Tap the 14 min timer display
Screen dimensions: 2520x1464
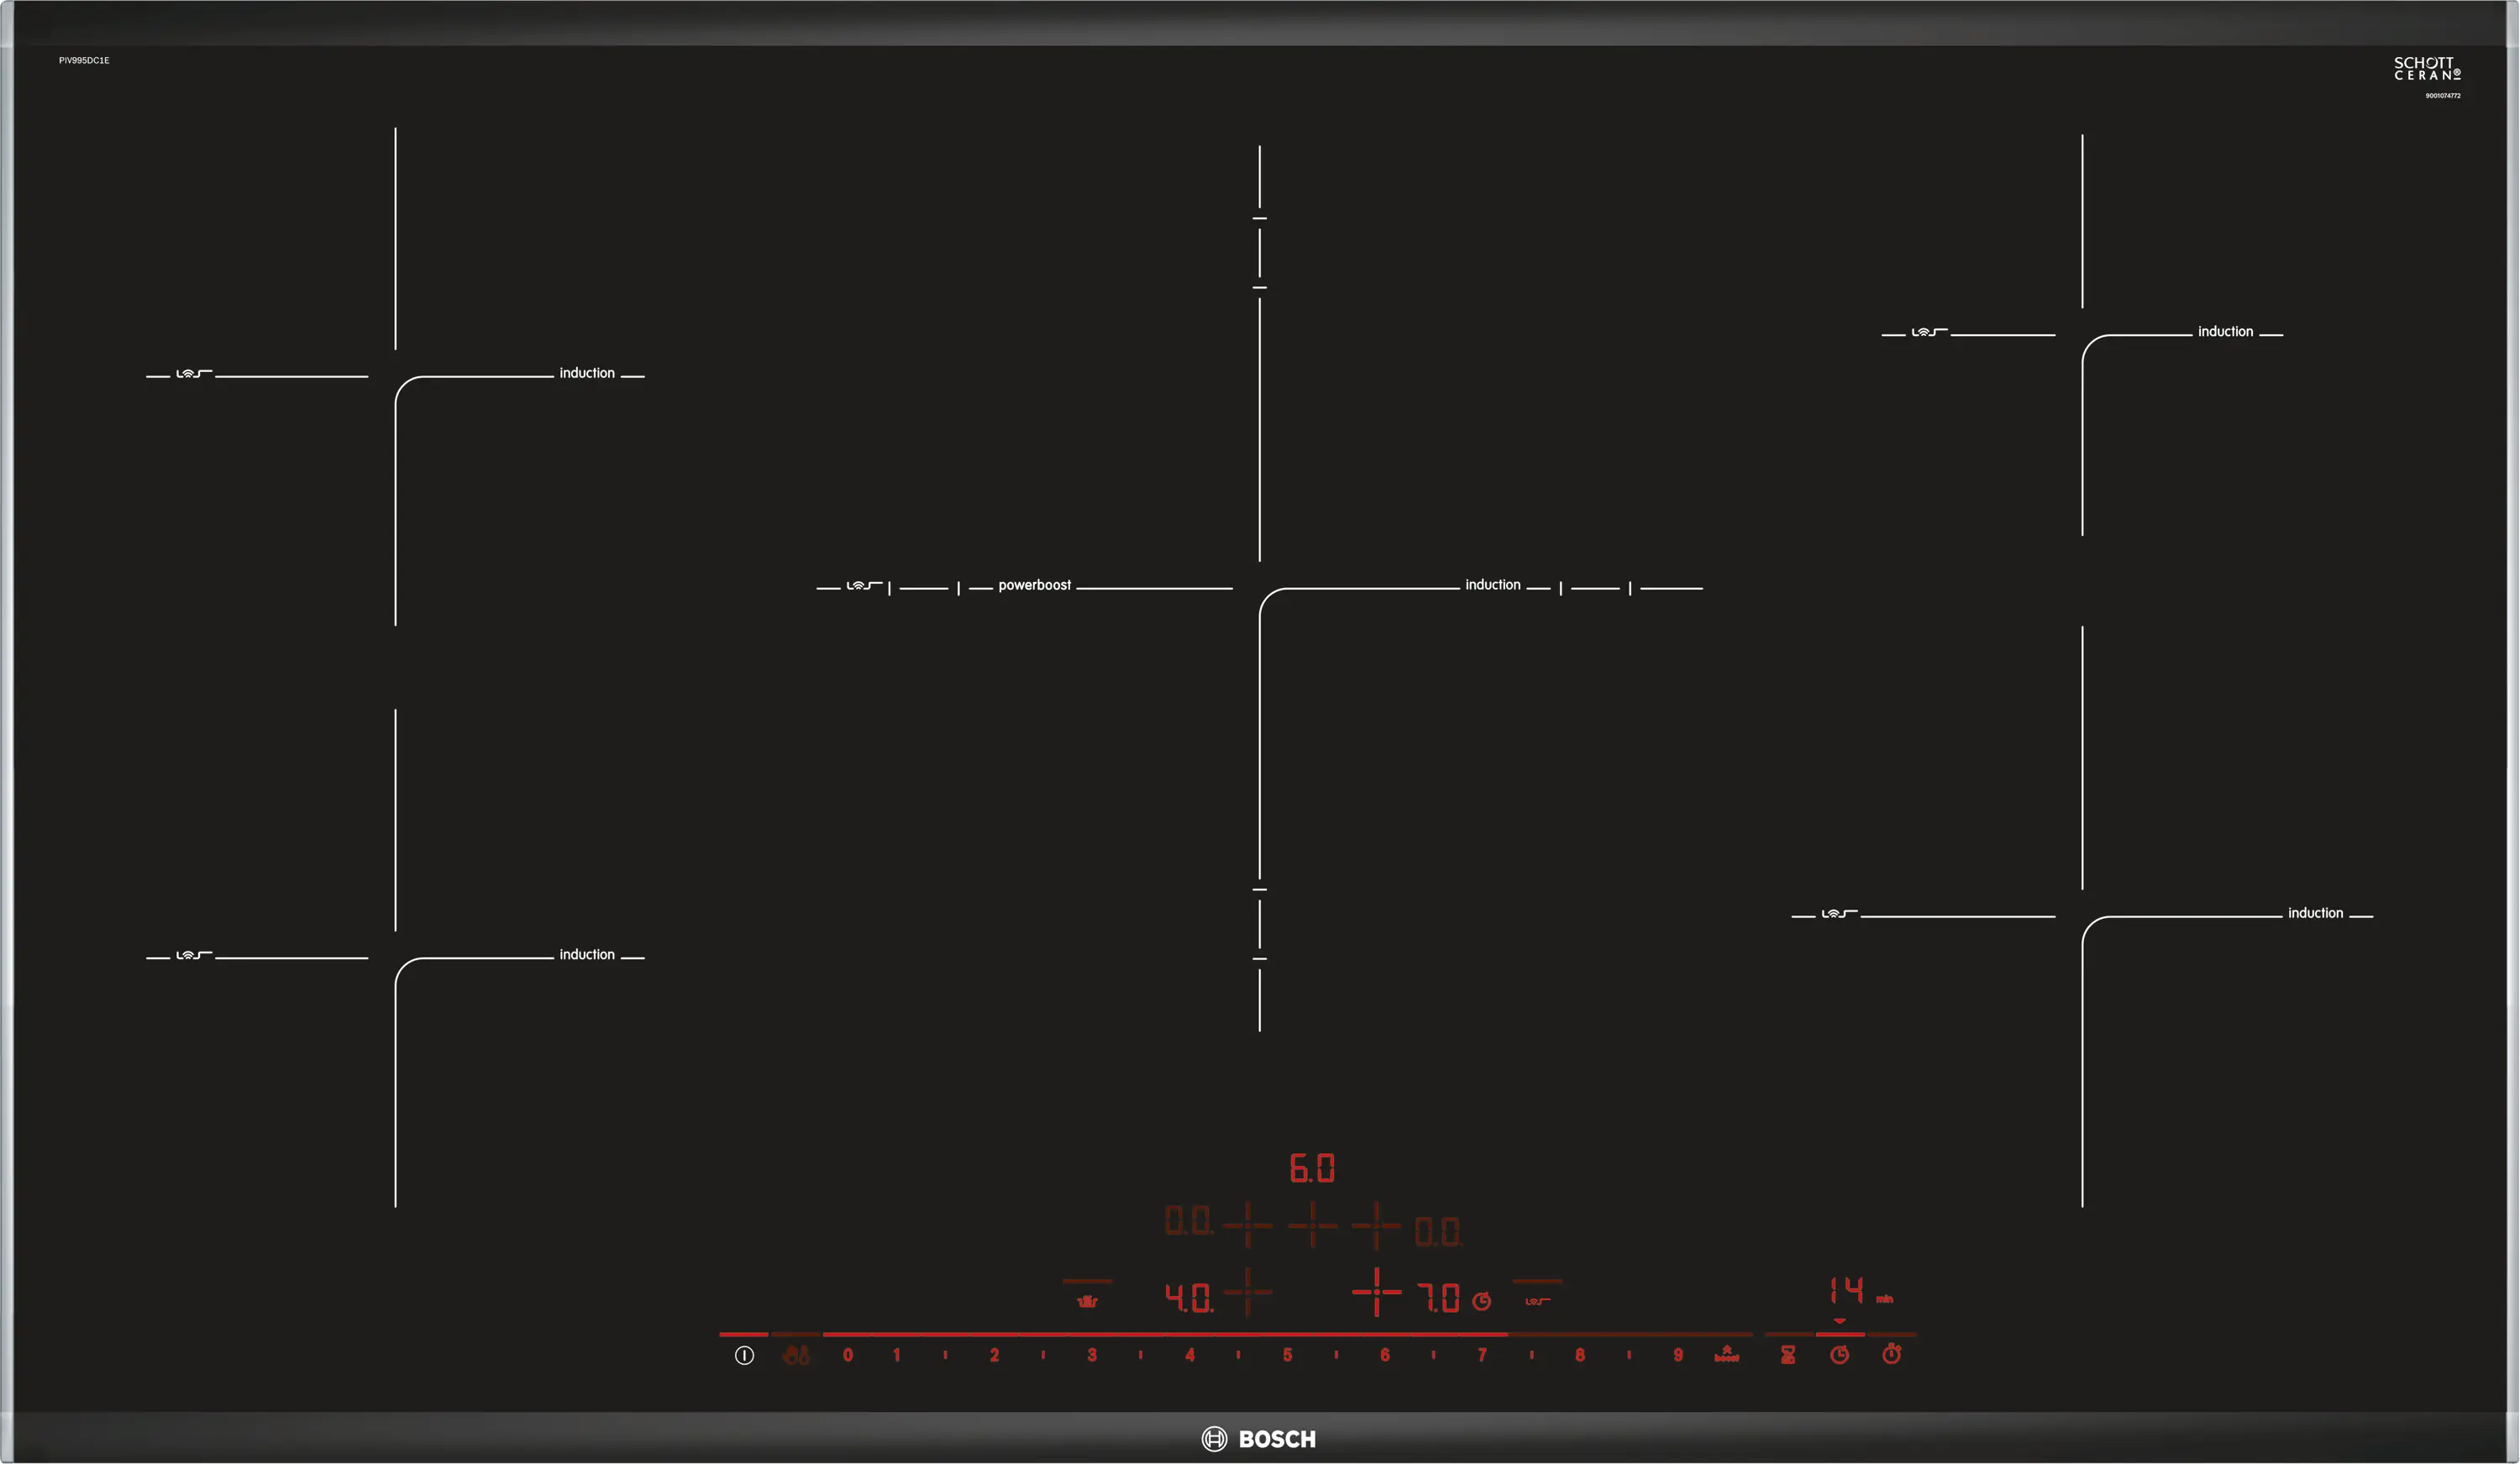point(1846,1290)
